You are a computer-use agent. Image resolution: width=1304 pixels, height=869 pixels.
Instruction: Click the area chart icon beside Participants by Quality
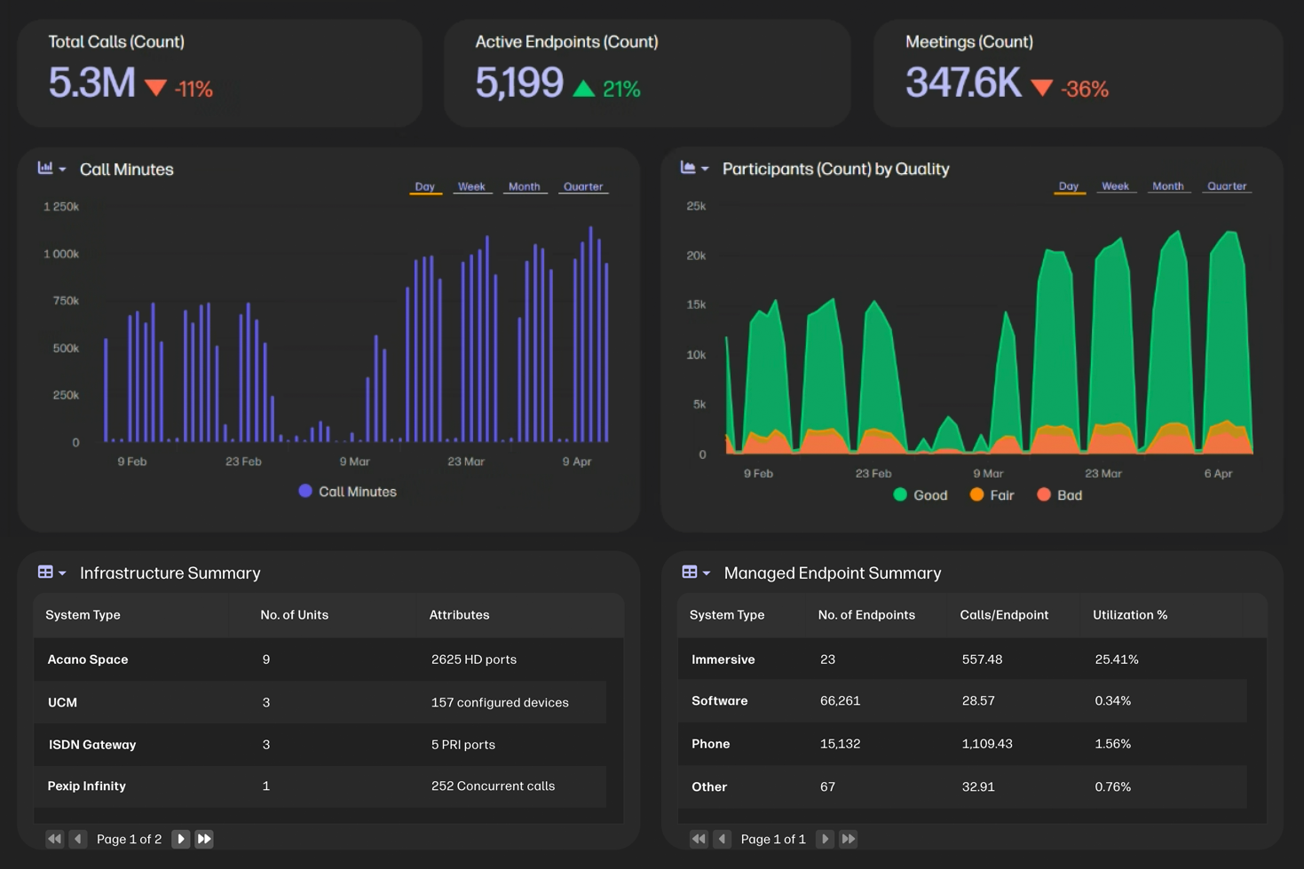688,167
